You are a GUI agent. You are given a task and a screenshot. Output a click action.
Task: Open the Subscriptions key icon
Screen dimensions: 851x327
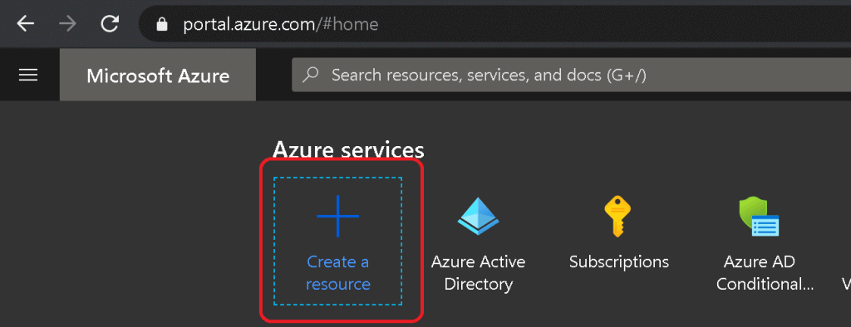tap(618, 216)
